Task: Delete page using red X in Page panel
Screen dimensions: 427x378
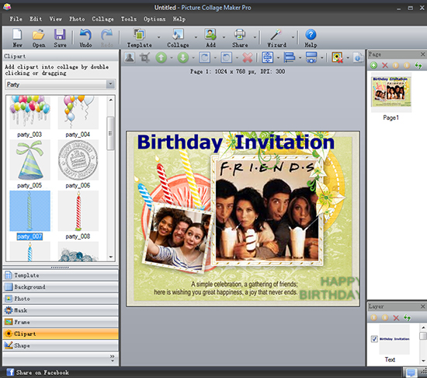Action: (x=385, y=65)
